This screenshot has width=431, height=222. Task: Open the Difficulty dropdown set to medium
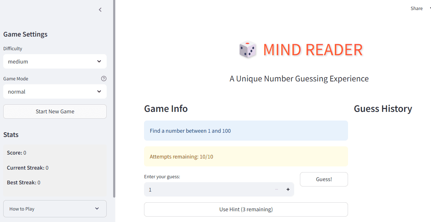point(55,61)
